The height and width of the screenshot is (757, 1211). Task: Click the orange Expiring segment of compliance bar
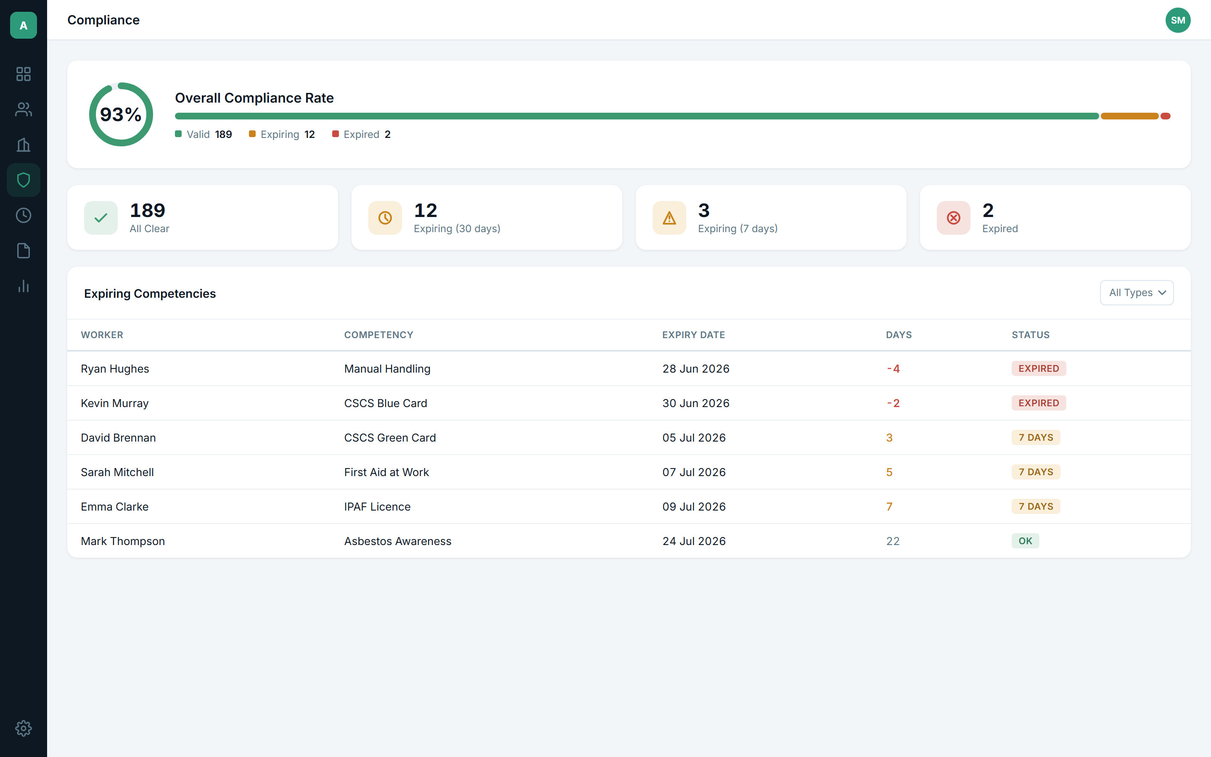pyautogui.click(x=1129, y=116)
